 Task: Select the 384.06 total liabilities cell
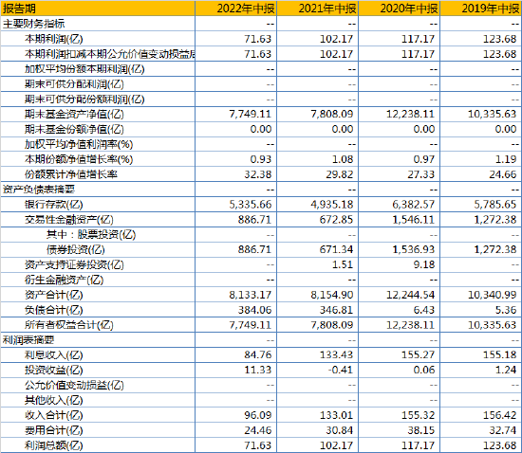(x=236, y=310)
